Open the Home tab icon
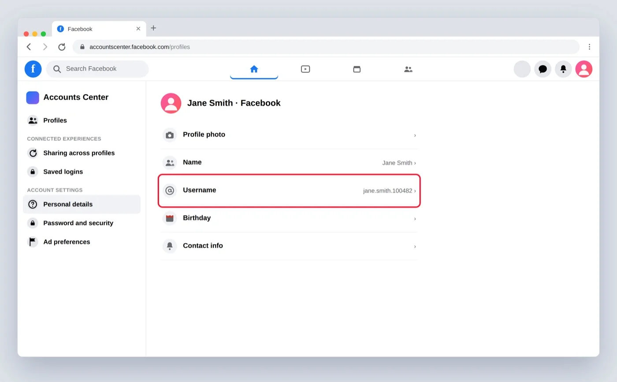 (x=254, y=69)
